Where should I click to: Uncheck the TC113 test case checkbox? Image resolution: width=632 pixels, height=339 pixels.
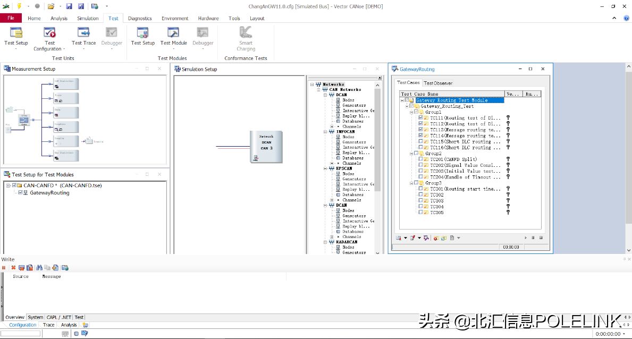[x=421, y=130]
